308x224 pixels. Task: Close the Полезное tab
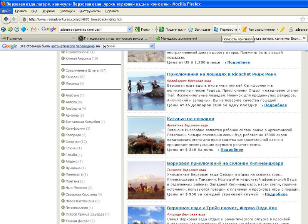[x=74, y=38]
